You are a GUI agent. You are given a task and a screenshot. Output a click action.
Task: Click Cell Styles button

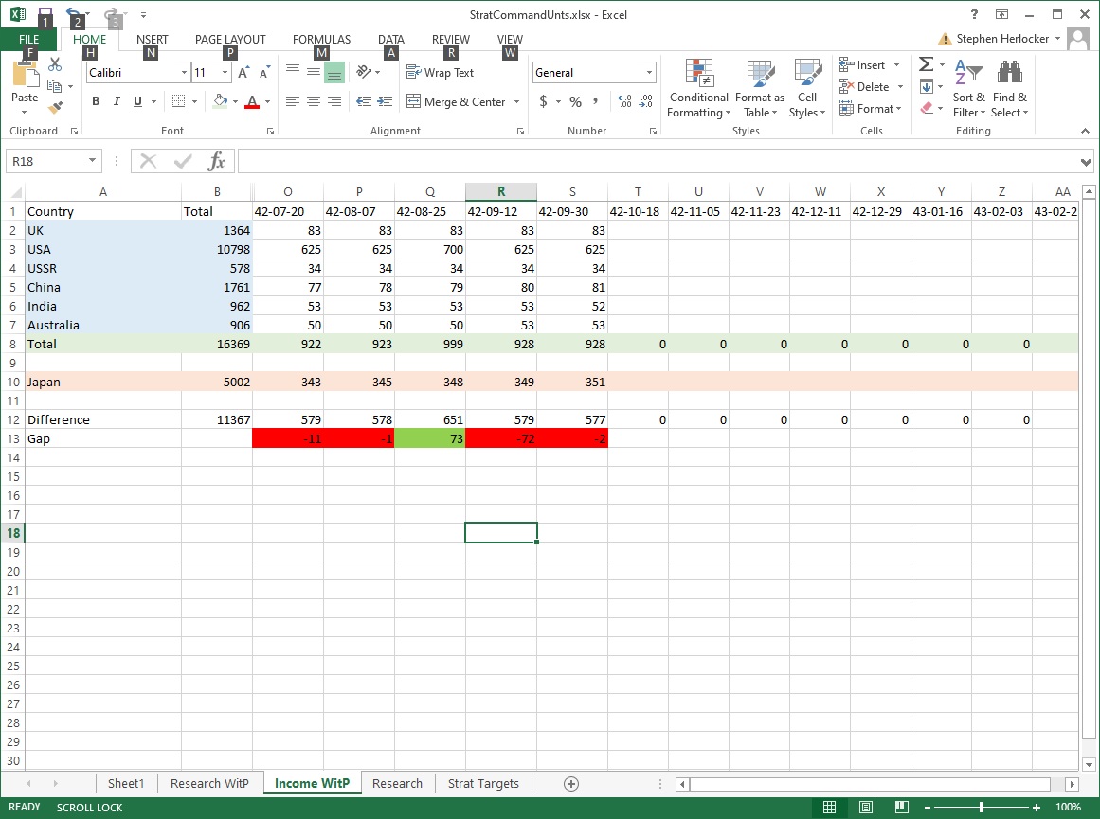[806, 88]
